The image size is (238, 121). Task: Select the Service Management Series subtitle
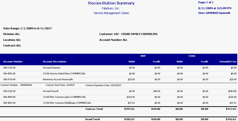(111, 13)
